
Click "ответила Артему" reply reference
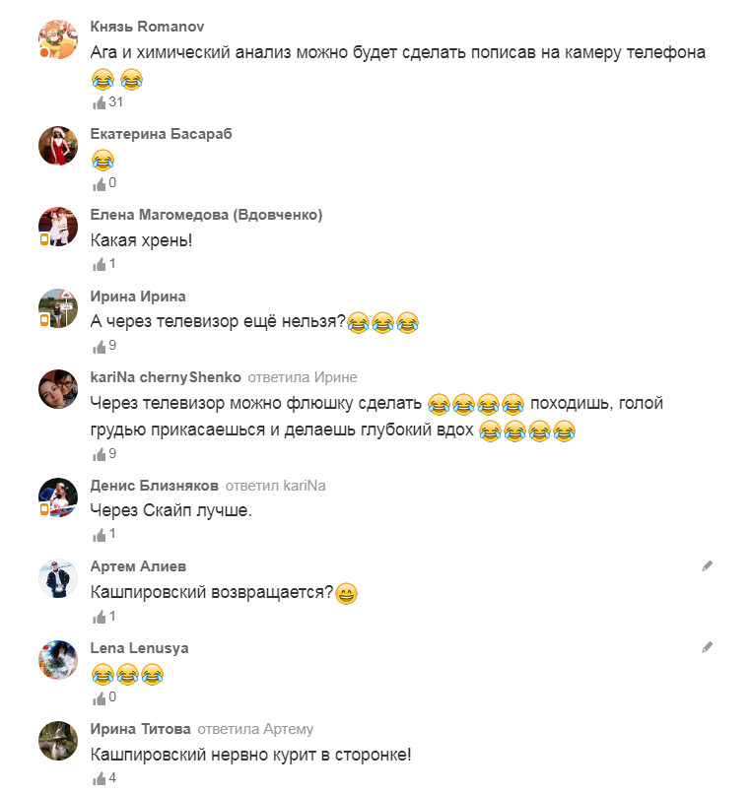(x=255, y=729)
